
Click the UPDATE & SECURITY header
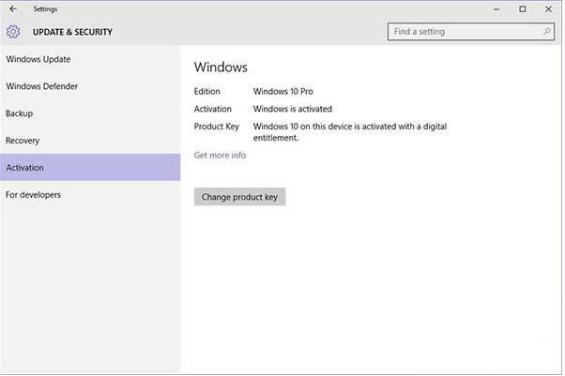coord(72,32)
